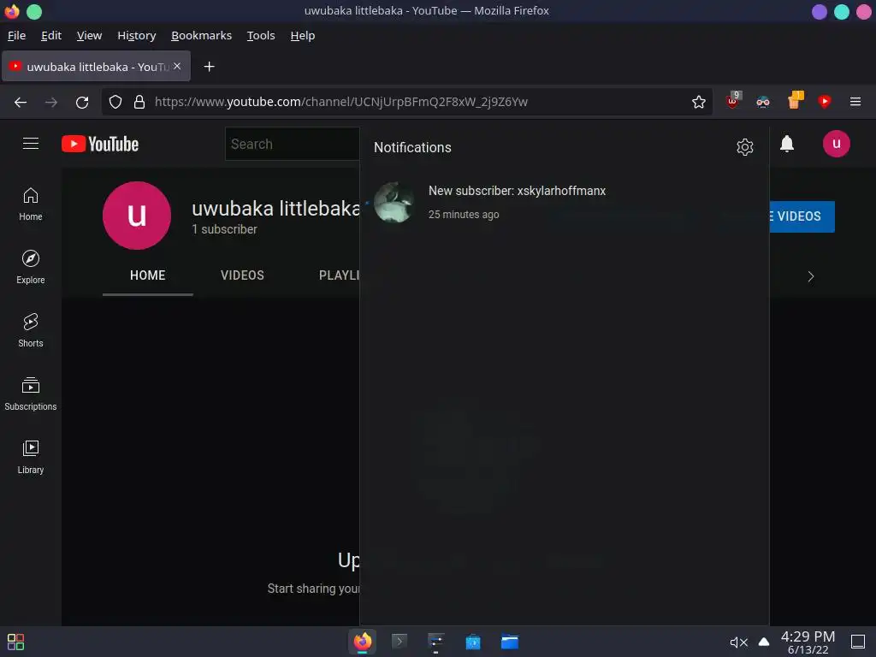Open the application launcher in taskbar
The image size is (876, 657).
click(15, 642)
